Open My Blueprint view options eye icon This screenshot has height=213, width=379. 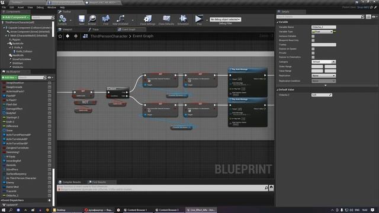point(50,78)
